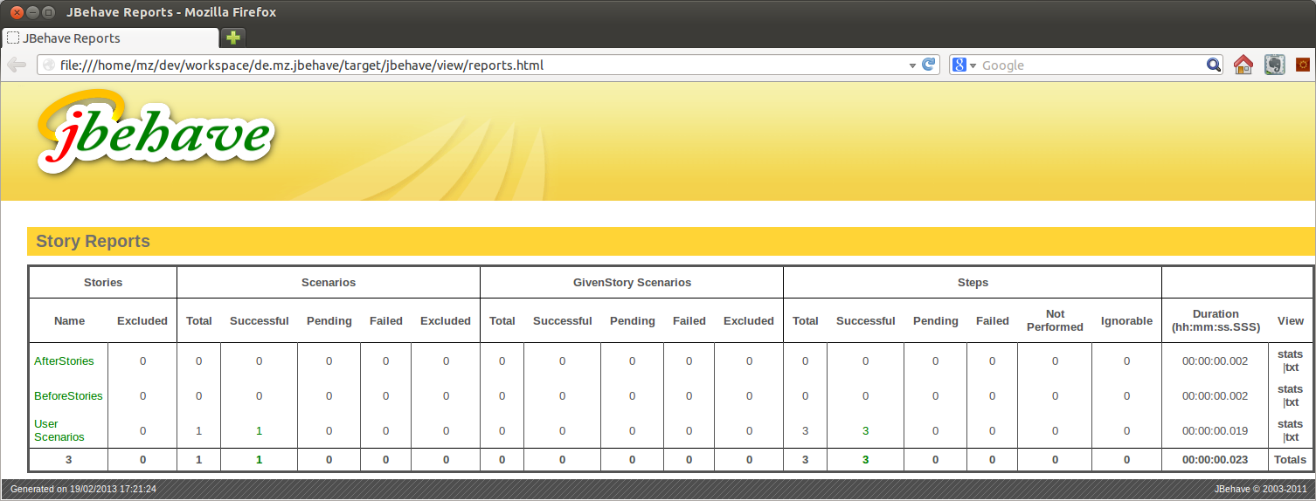Click the Story Reports heading
Viewport: 1316px width, 501px height.
(93, 241)
